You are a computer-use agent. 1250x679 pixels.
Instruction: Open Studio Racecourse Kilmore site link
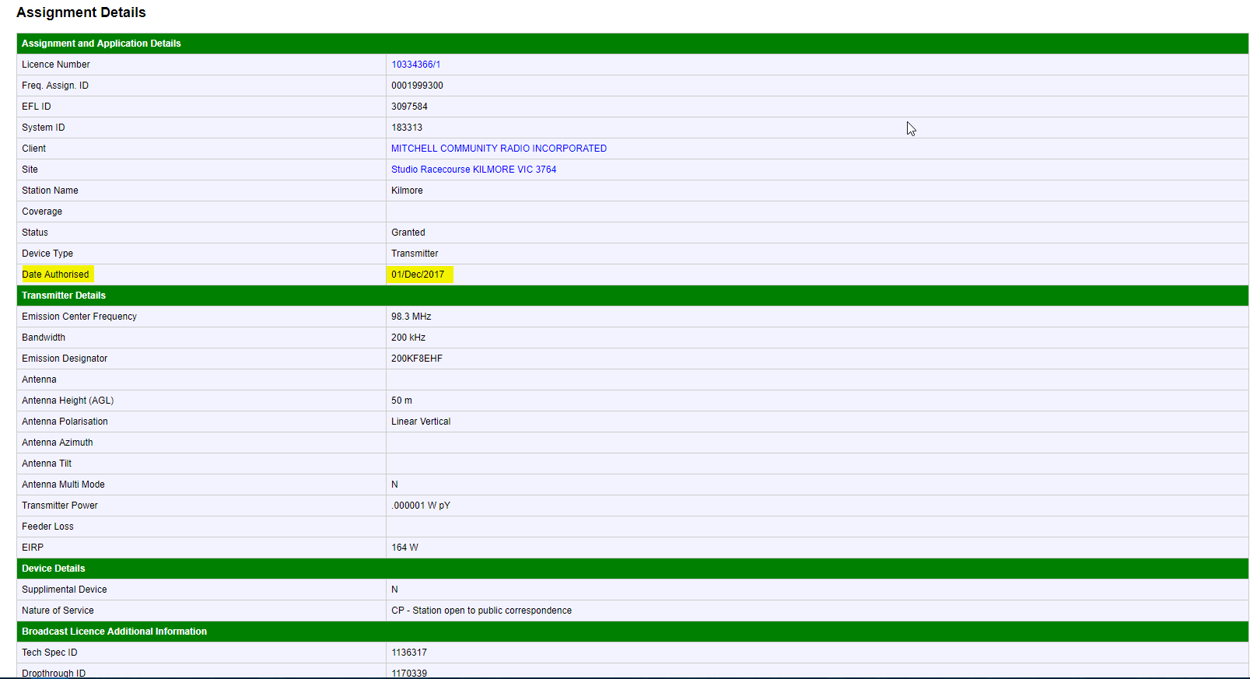click(473, 170)
